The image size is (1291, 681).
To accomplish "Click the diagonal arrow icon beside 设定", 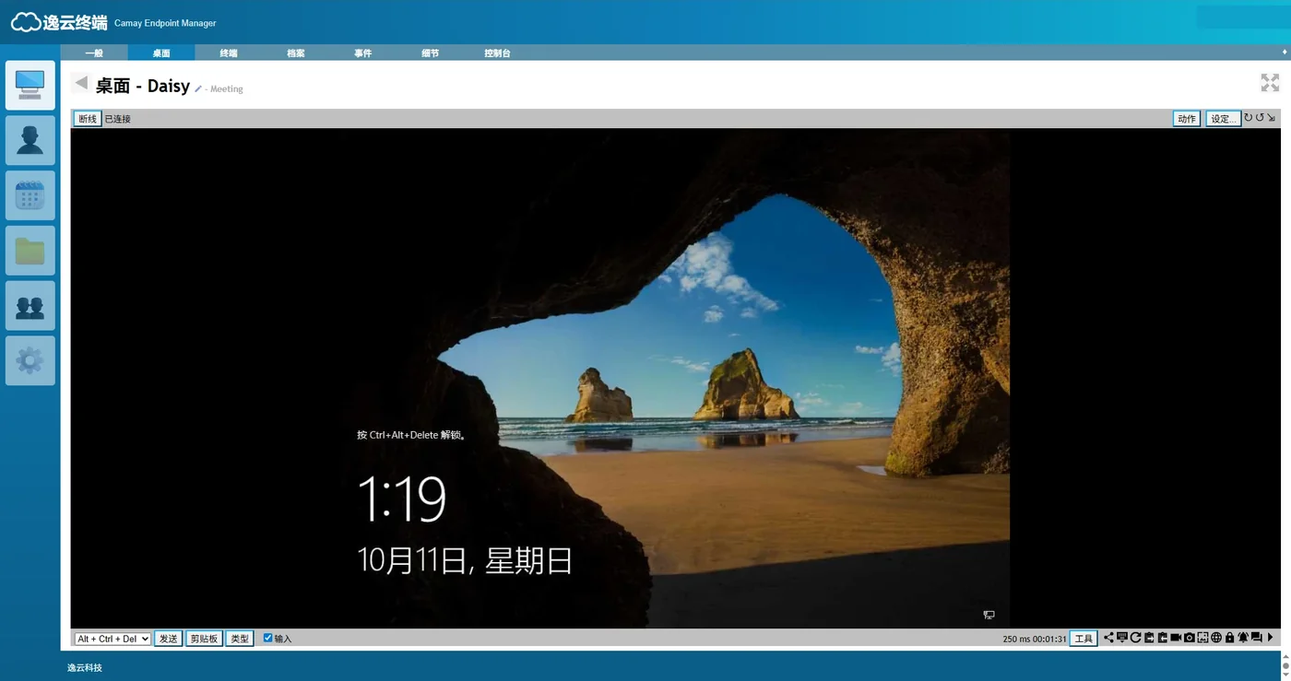I will (x=1271, y=118).
